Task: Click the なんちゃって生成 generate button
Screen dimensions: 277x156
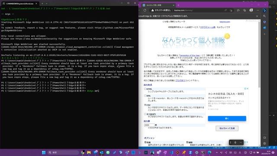Action: [x=227, y=128]
